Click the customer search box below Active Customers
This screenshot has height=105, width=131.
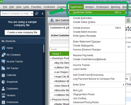tap(60, 42)
